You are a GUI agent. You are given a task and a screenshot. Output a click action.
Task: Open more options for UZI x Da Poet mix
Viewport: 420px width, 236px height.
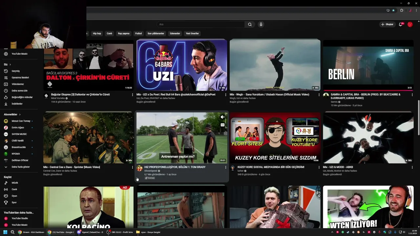[x=226, y=95]
